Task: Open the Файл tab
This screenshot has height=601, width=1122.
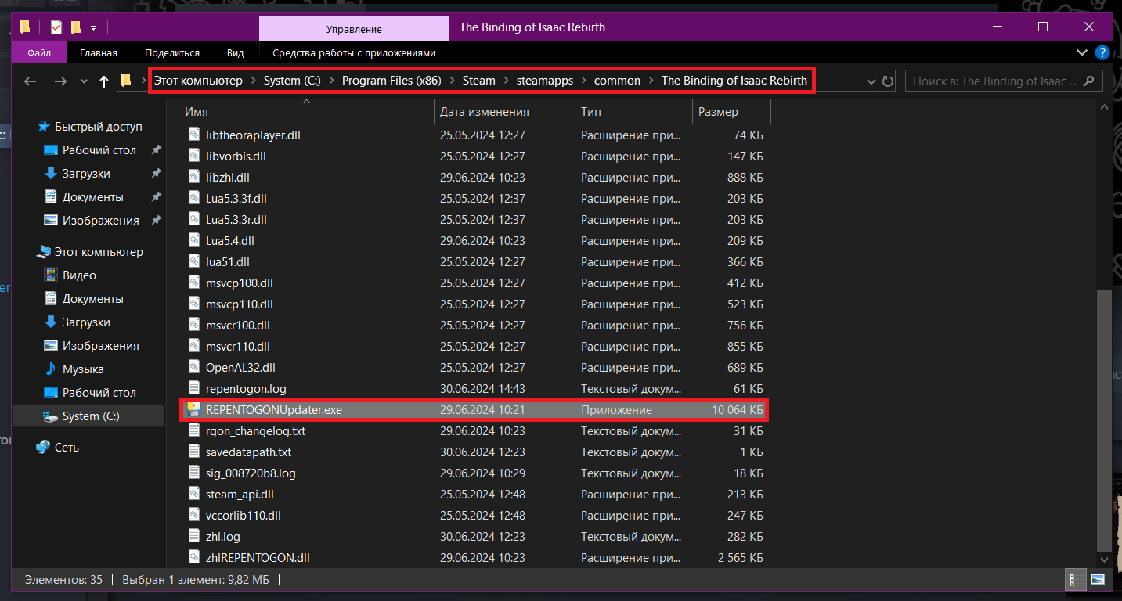Action: (x=39, y=53)
